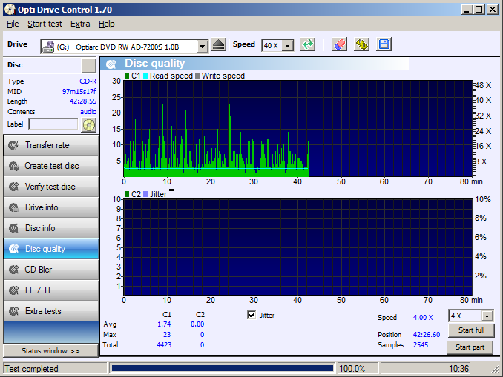503x377 pixels.
Task: Click the Label input field
Action: [x=53, y=124]
